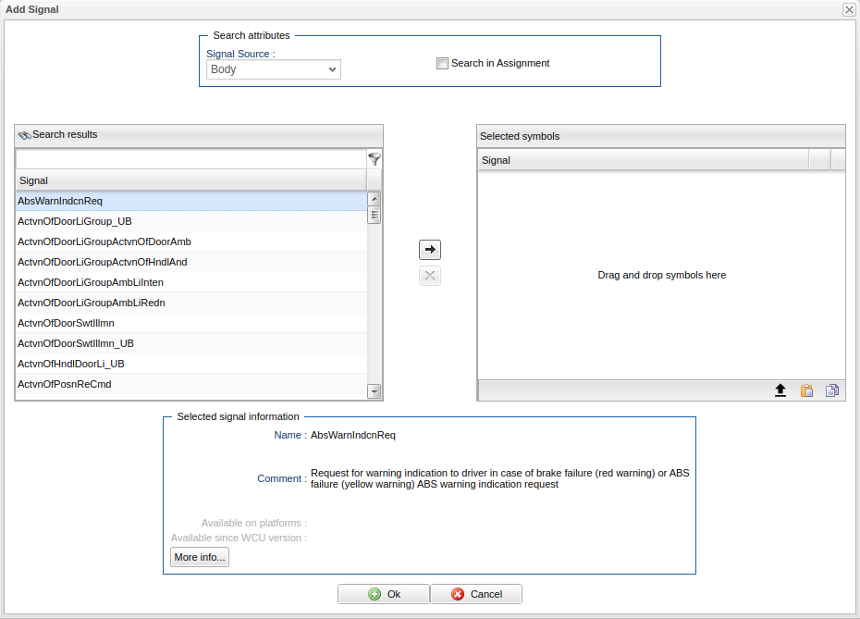Sort by Signal column in Search results
The width and height of the screenshot is (860, 619).
[190, 180]
